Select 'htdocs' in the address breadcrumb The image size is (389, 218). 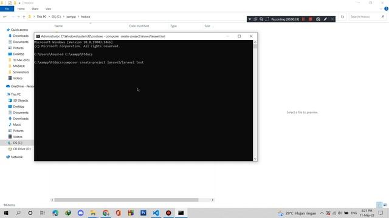coord(86,17)
